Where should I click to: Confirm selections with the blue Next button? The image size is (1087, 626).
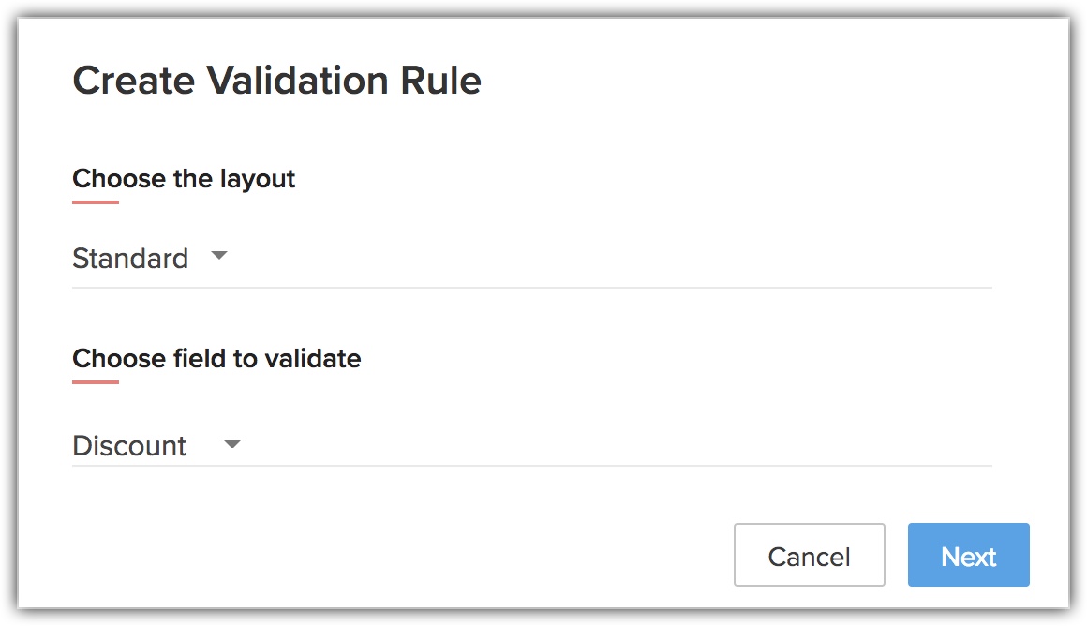[x=968, y=555]
